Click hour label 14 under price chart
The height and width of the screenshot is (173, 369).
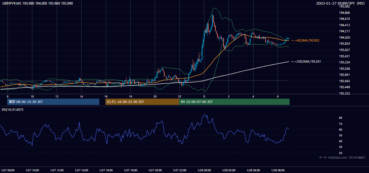click(81, 96)
